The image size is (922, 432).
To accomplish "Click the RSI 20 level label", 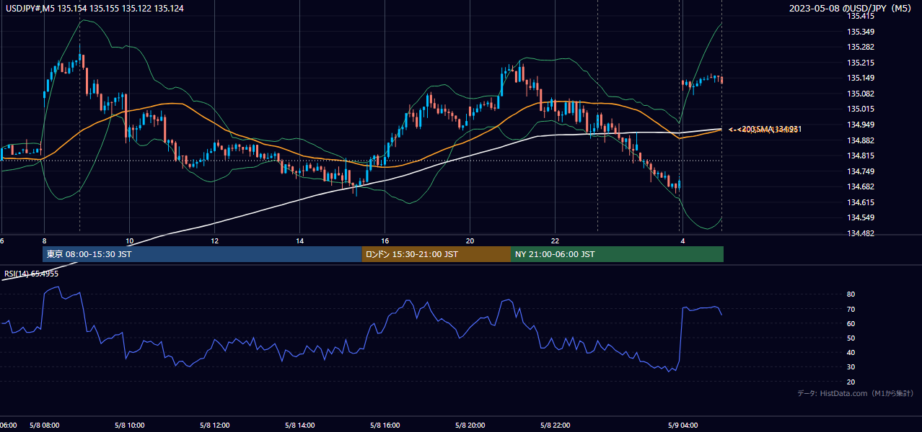I will tap(851, 382).
